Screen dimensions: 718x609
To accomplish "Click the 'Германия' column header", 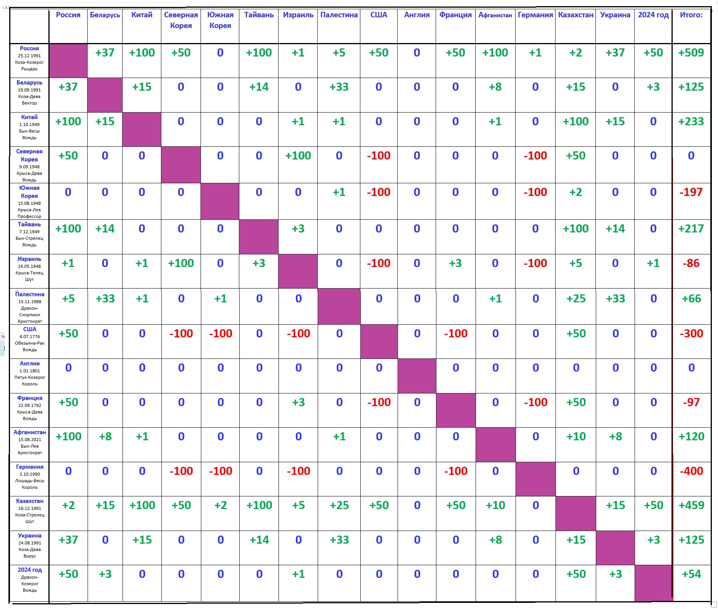I will pos(535,15).
